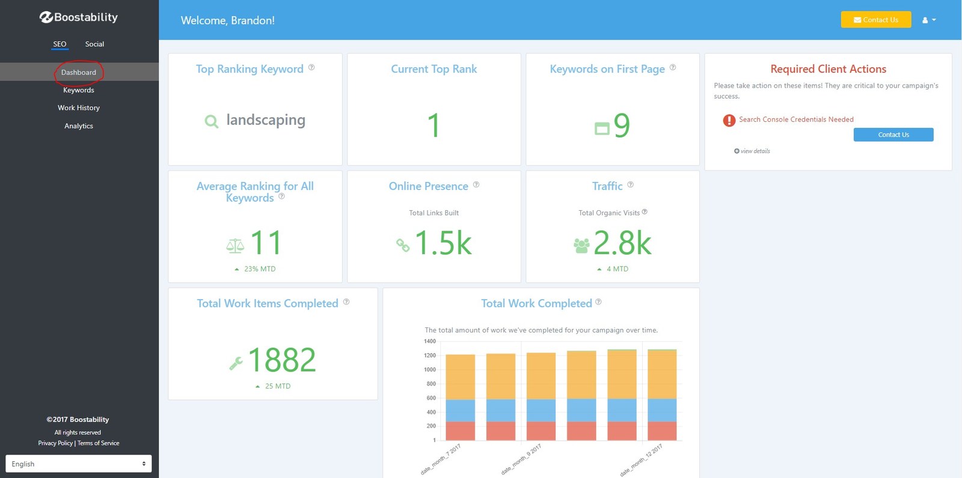Viewport: 962px width, 478px height.
Task: Switch to the Social tab
Action: [x=94, y=44]
